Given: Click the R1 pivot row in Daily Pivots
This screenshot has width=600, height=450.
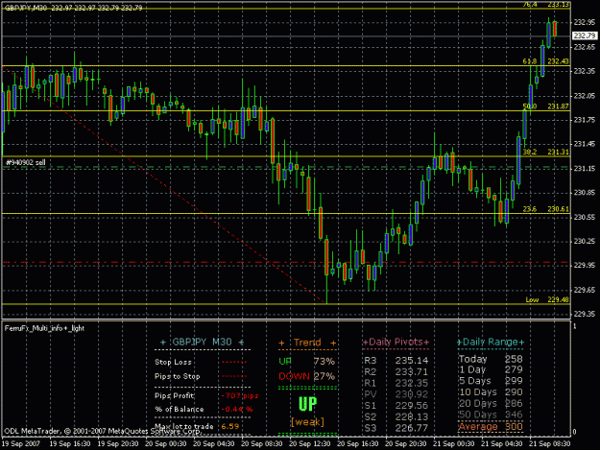Looking at the screenshot, I should coord(396,383).
